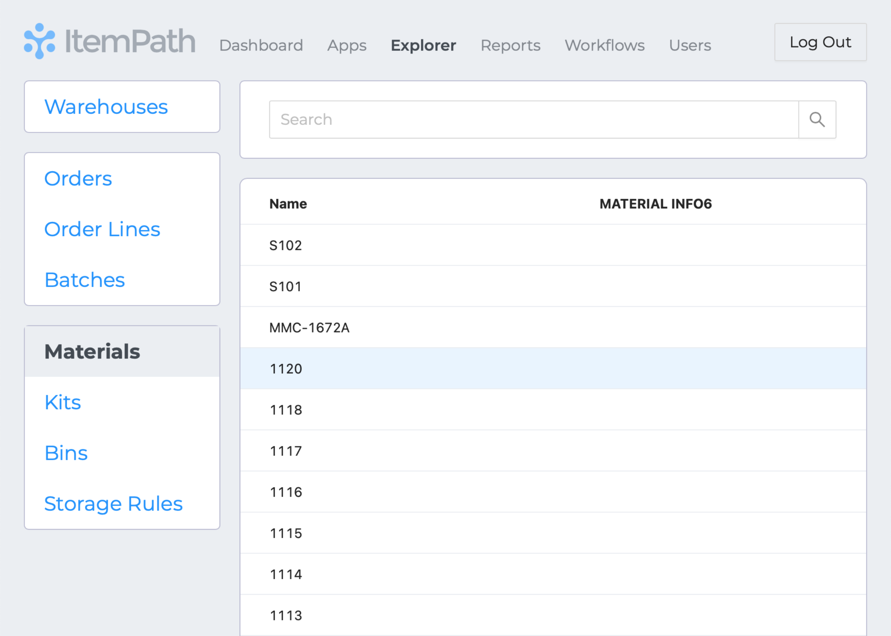The width and height of the screenshot is (891, 636).
Task: Focus the Search input field
Action: click(534, 120)
